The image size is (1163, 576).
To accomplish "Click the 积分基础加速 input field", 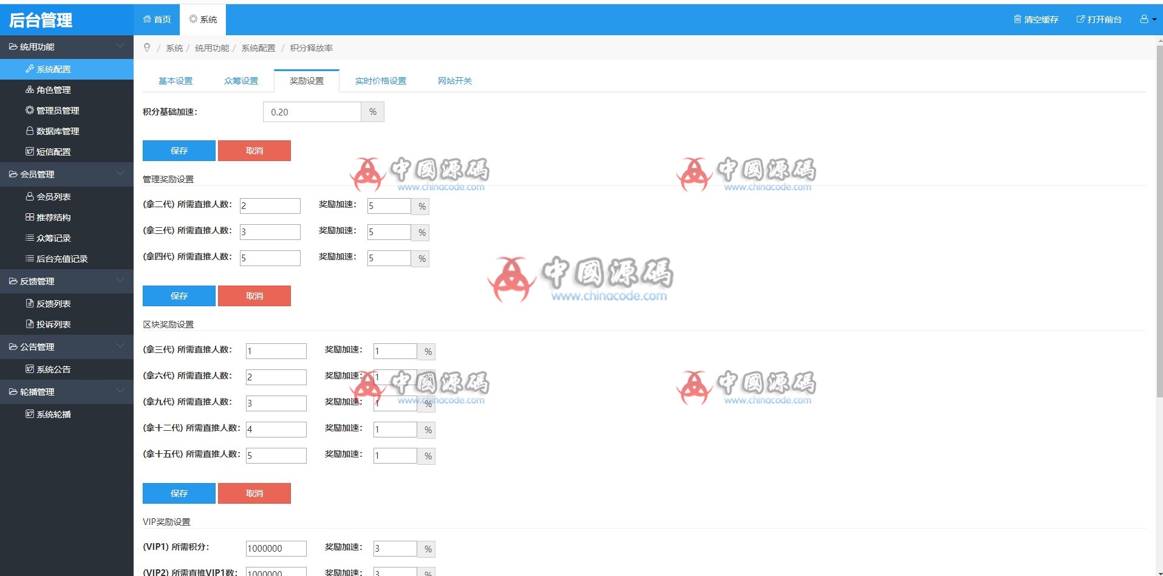I will pyautogui.click(x=312, y=112).
